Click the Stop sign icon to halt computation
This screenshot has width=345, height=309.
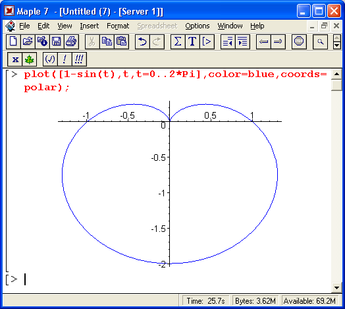(299, 42)
